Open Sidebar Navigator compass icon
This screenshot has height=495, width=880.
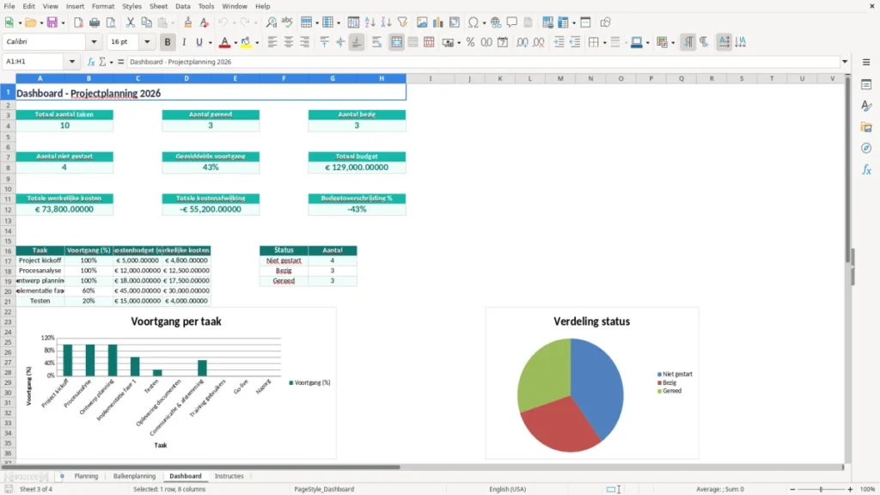pyautogui.click(x=866, y=148)
